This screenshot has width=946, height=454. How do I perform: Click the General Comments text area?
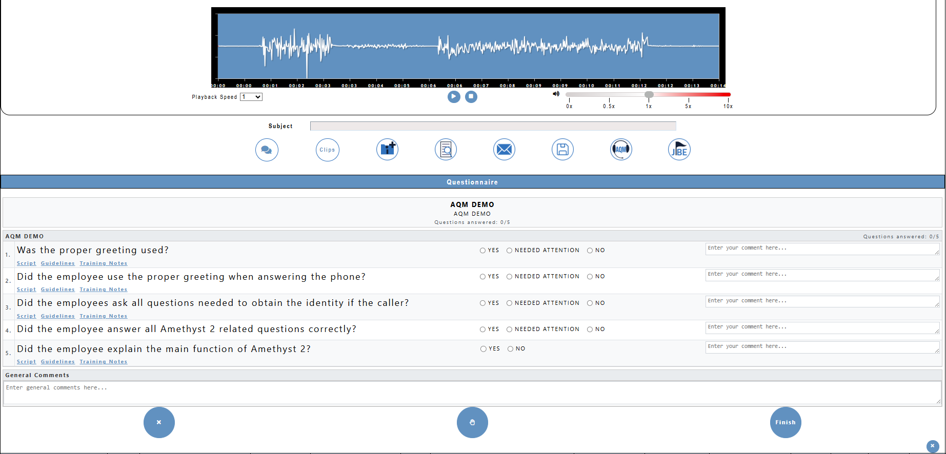pyautogui.click(x=472, y=393)
